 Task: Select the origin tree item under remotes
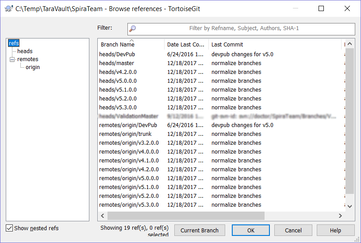33,67
